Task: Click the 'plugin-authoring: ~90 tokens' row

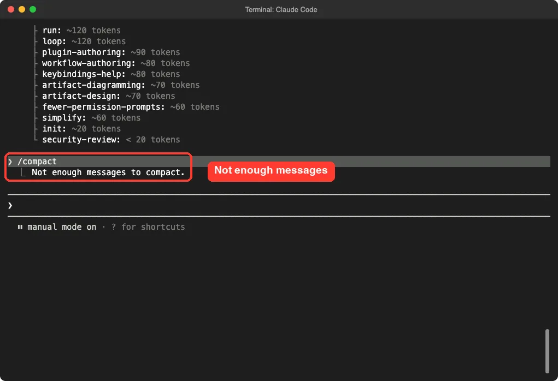Action: click(x=111, y=52)
